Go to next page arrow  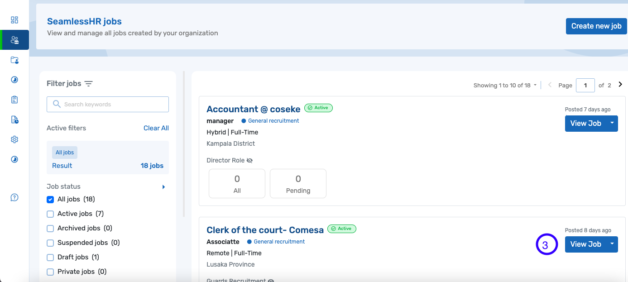click(x=620, y=85)
